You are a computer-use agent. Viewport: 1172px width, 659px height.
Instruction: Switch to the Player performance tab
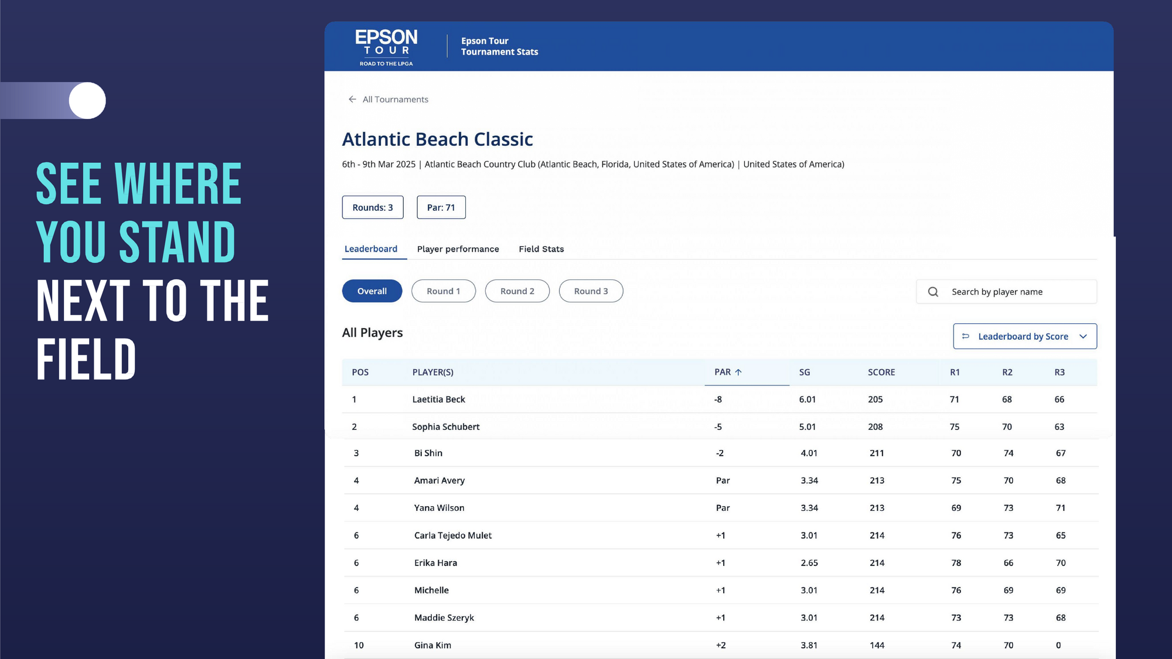[458, 249]
